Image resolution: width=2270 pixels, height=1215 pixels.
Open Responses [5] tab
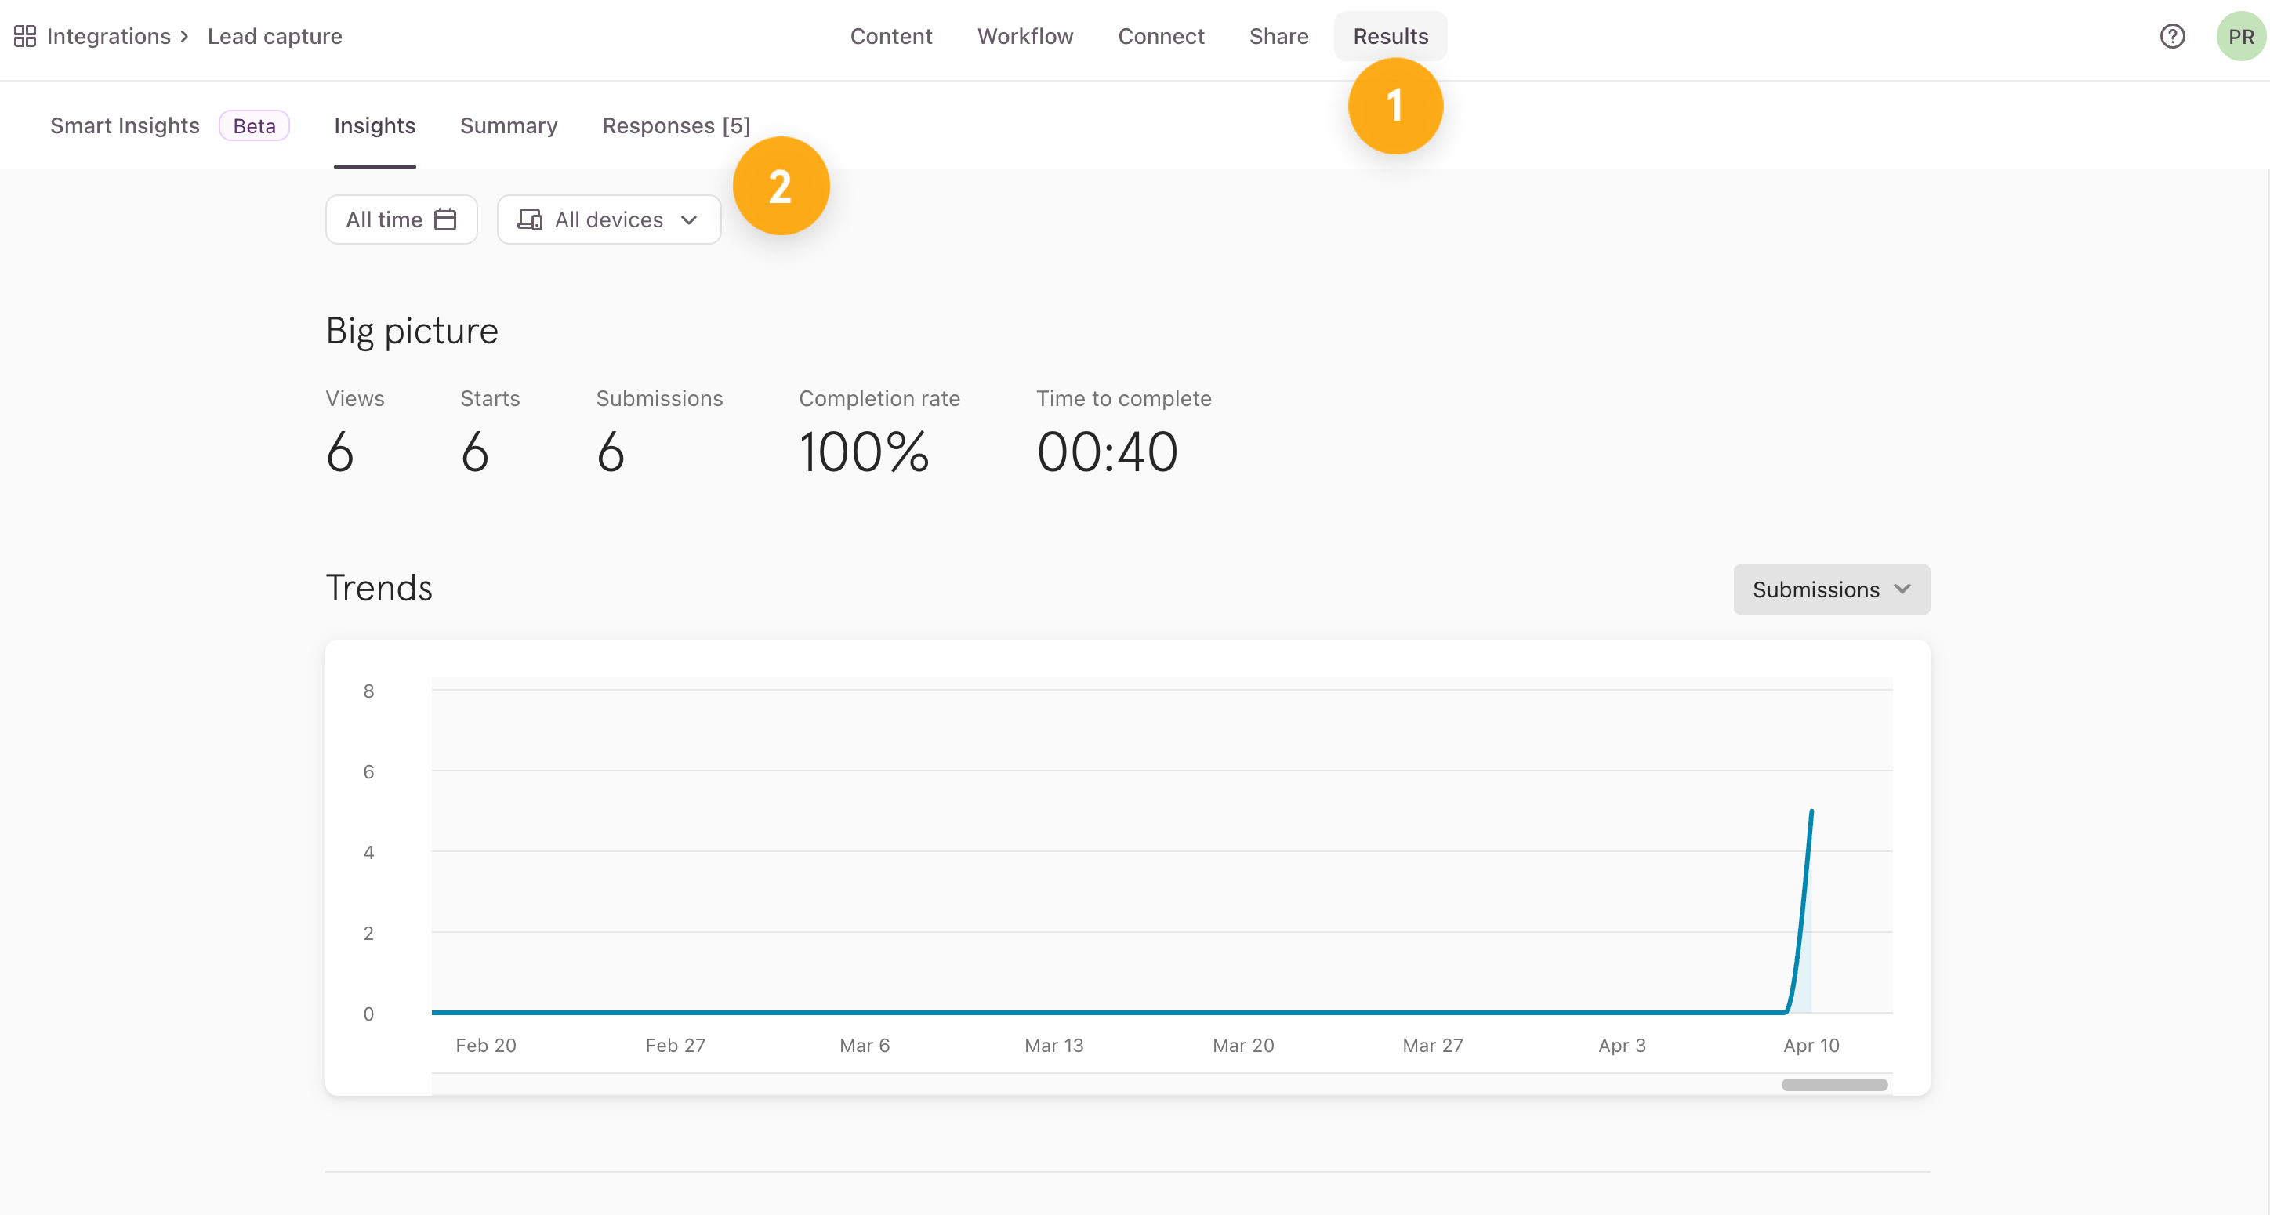click(676, 126)
